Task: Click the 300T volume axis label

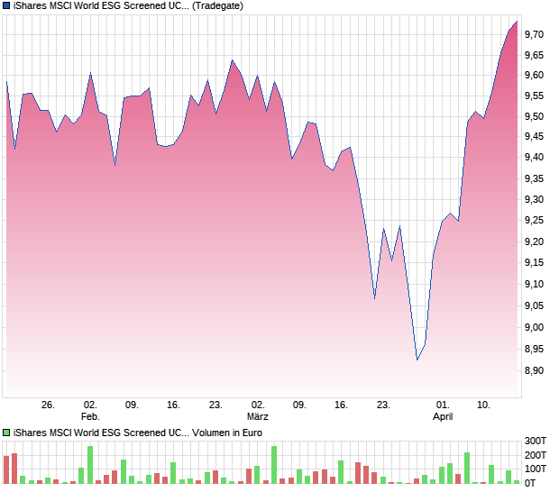Action: point(536,441)
